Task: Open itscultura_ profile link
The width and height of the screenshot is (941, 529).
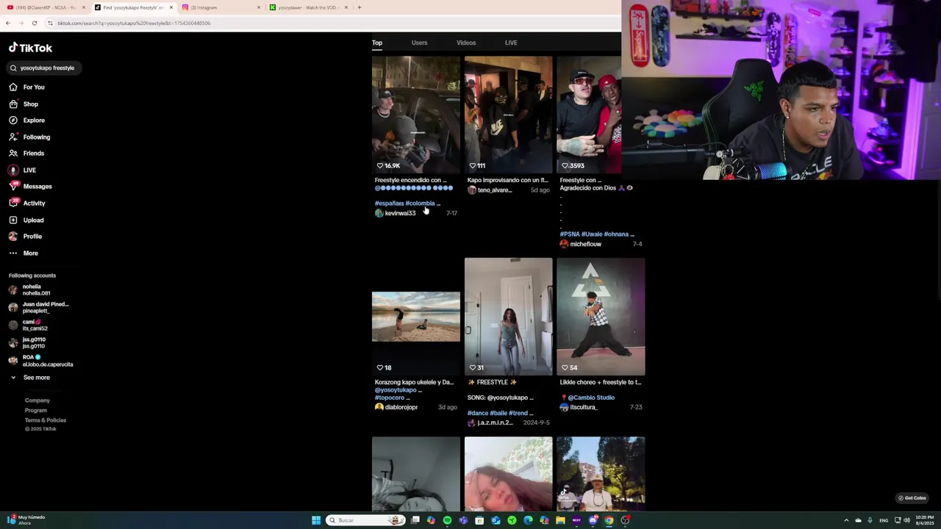Action: 579,407
